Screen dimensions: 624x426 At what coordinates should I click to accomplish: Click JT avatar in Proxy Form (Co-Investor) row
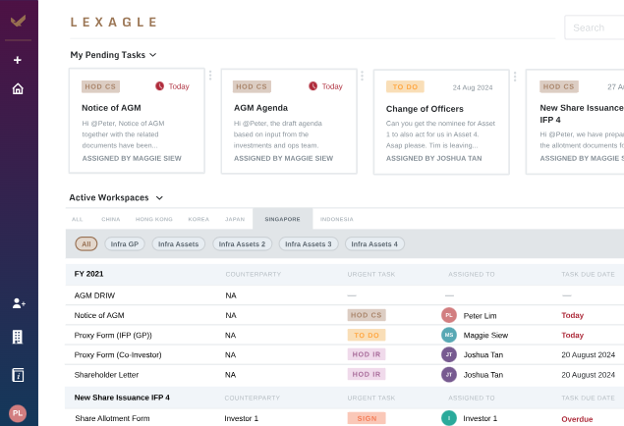449,354
